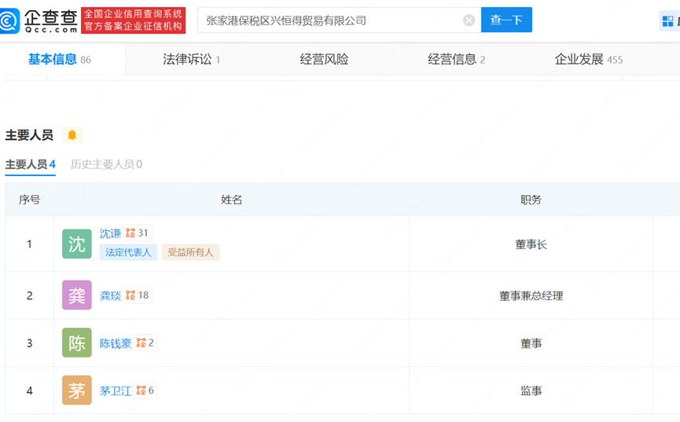
Task: Click the 查一下 search button
Action: tap(506, 20)
